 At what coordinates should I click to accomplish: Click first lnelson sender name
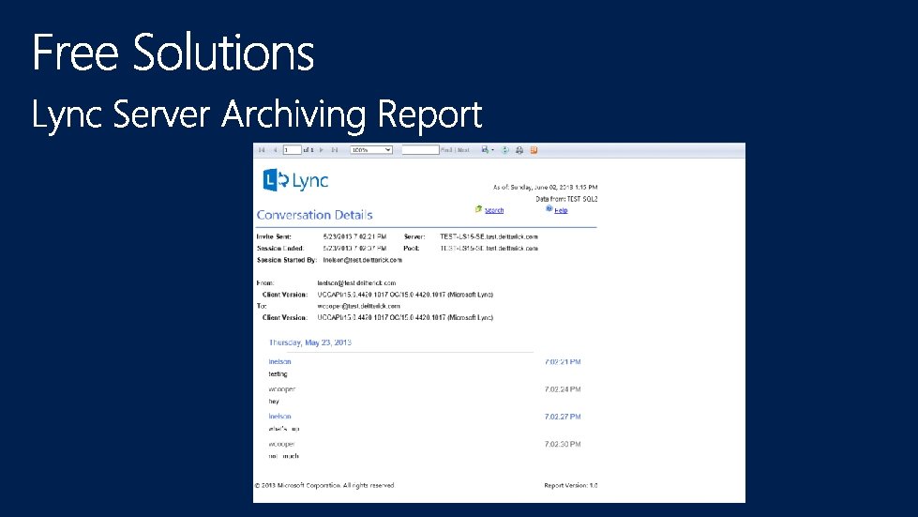[279, 362]
